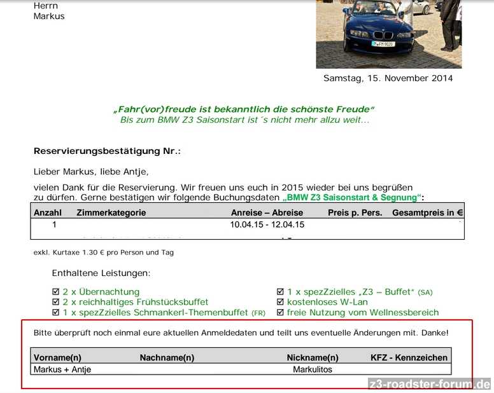494x393 pixels.
Task: Click the blue BMW Z3 photo
Action: (388, 34)
